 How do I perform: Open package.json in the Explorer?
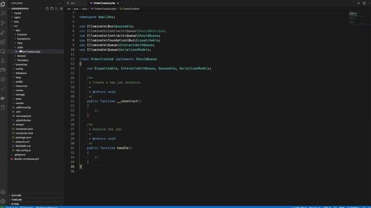pos(23,138)
